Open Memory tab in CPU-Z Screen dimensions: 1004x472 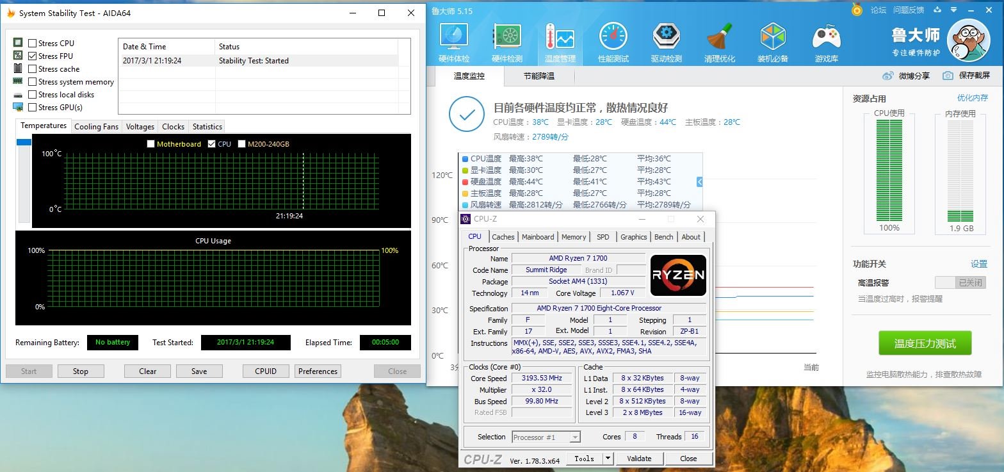(574, 237)
